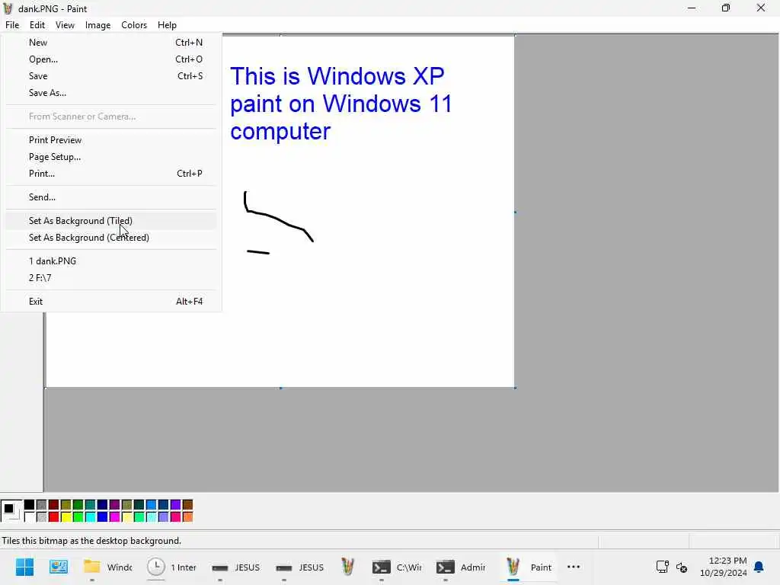This screenshot has height=585, width=780.
Task: Select Set As Background (Centered)
Action: click(111, 238)
